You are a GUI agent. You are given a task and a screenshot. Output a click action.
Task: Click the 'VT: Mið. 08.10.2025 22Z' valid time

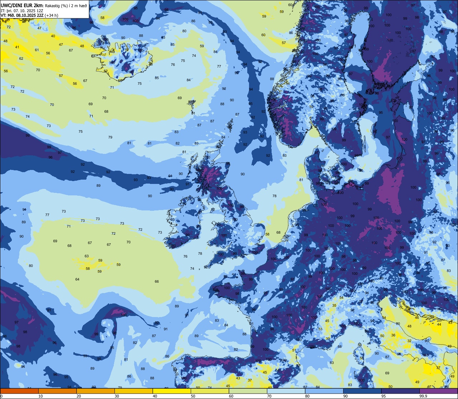click(x=22, y=15)
